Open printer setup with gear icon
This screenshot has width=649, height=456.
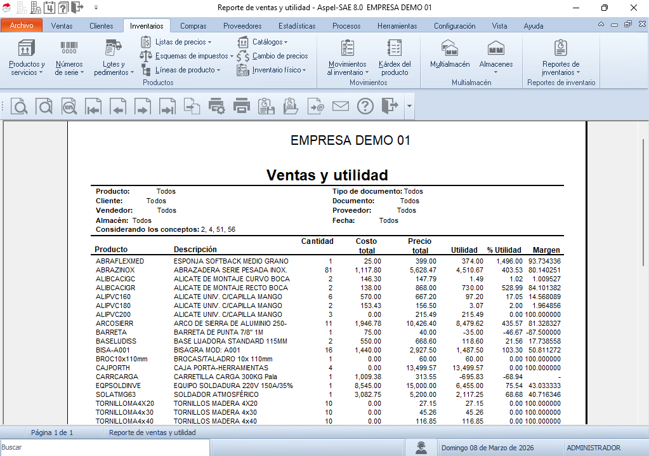[x=217, y=107]
